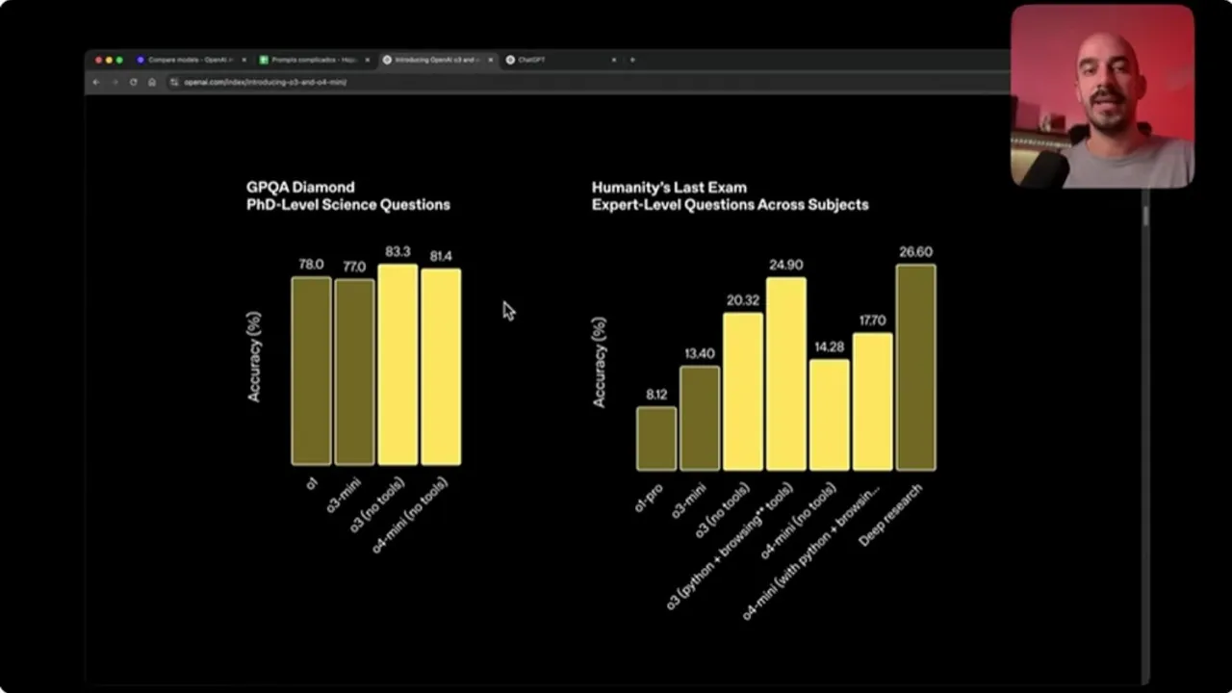The image size is (1232, 693).
Task: Click the green Sheets favicon on Prompts tab
Action: pyautogui.click(x=264, y=60)
